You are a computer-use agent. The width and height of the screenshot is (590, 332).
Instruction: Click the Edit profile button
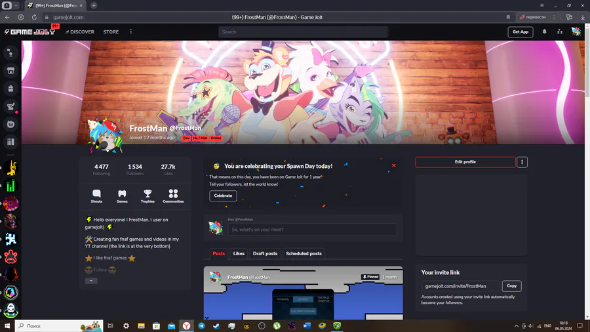click(465, 162)
